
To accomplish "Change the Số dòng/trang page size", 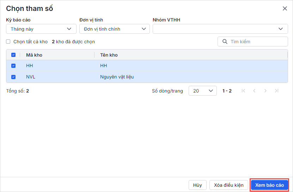I will (203, 91).
